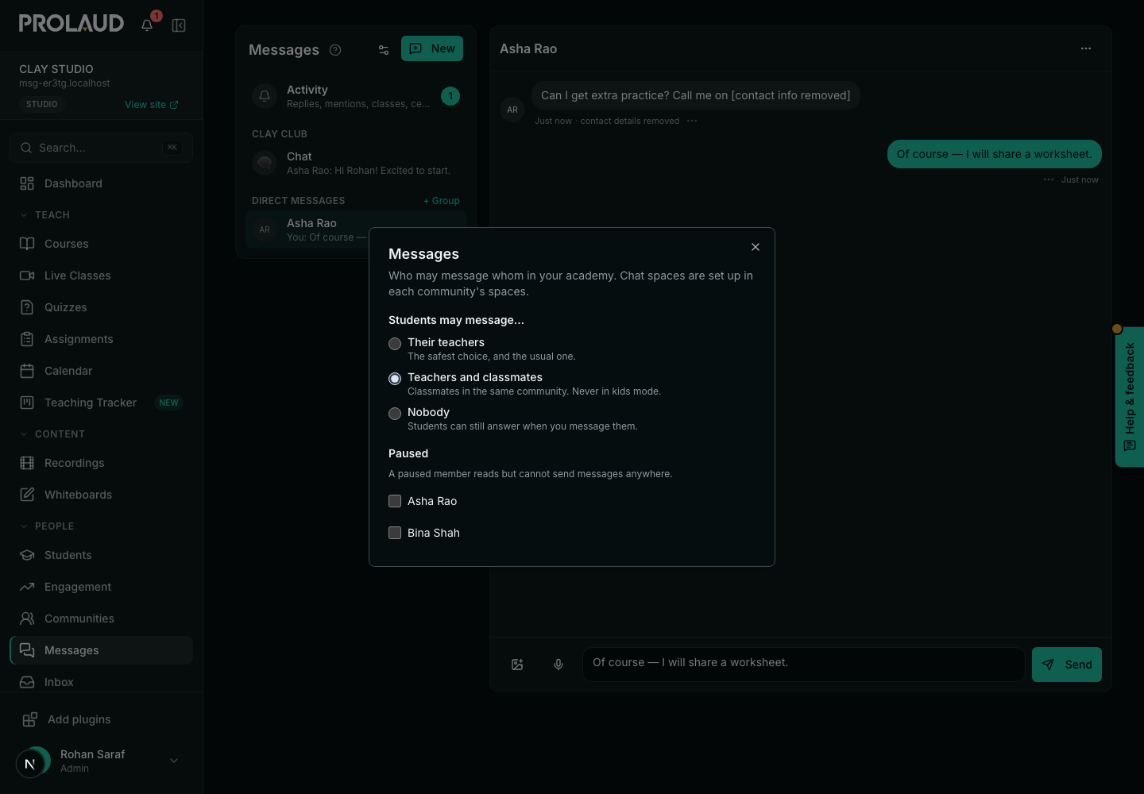Image resolution: width=1144 pixels, height=794 pixels.
Task: Open Teaching Tracker menu item
Action: click(x=102, y=403)
